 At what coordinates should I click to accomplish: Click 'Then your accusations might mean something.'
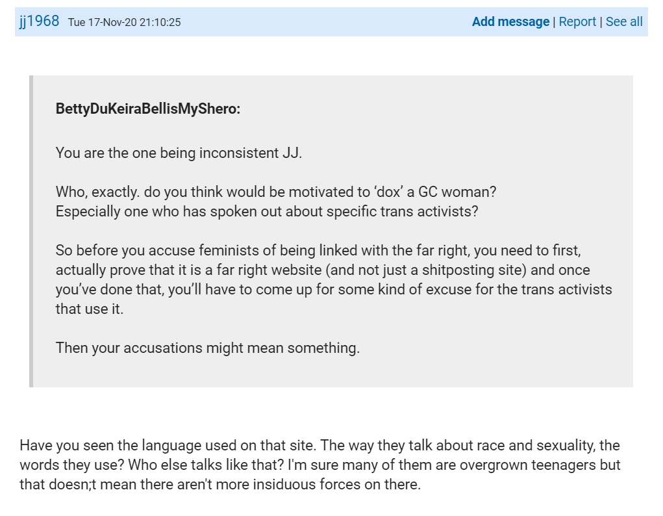[208, 348]
